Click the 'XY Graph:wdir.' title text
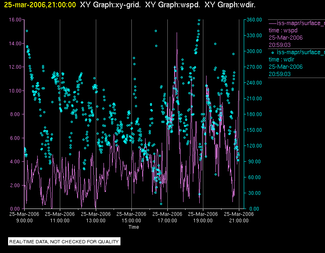325x253 pixels. [x=230, y=5]
